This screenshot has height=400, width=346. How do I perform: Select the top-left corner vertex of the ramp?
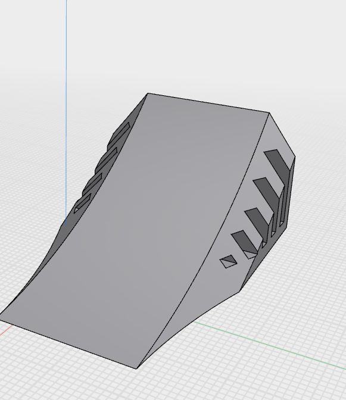pos(148,93)
